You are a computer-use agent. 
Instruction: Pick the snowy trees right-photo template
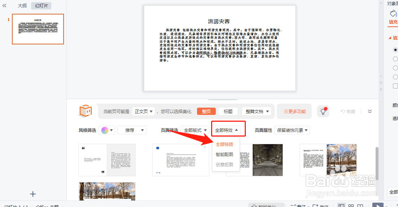328,160
